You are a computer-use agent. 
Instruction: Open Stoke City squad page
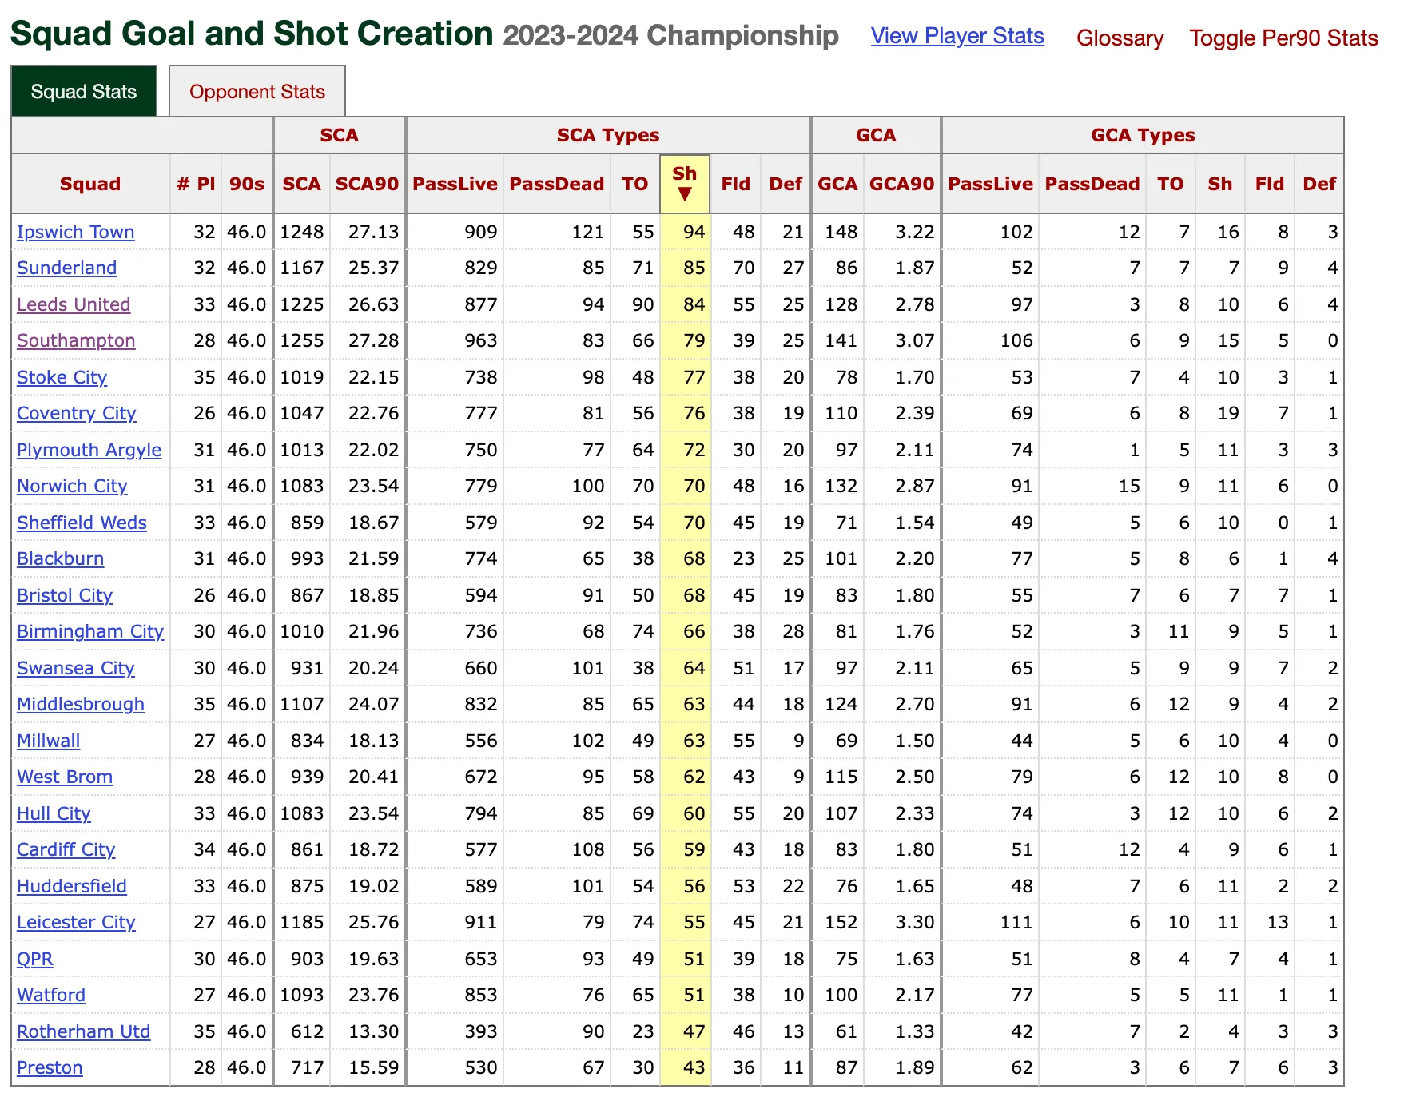[x=62, y=377]
